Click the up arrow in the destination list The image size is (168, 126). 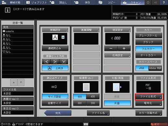click(14, 82)
